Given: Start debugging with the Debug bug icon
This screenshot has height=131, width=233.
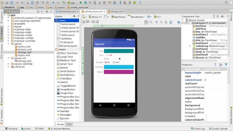Looking at the screenshot, I should 86,3.
